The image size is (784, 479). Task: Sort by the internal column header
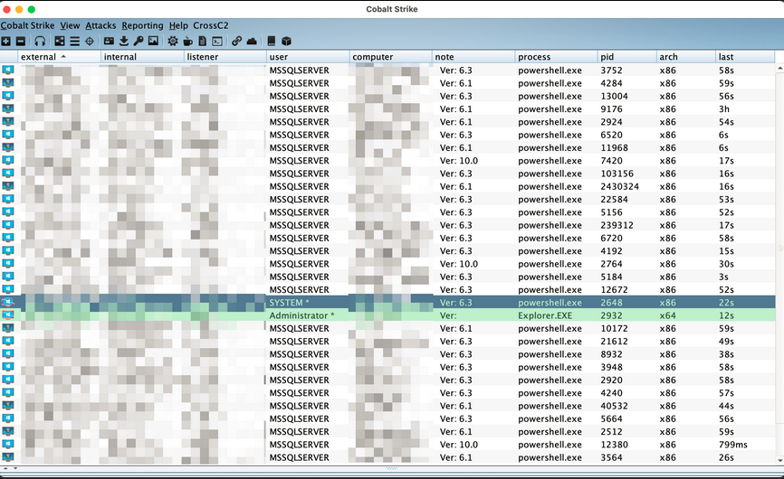coord(142,57)
